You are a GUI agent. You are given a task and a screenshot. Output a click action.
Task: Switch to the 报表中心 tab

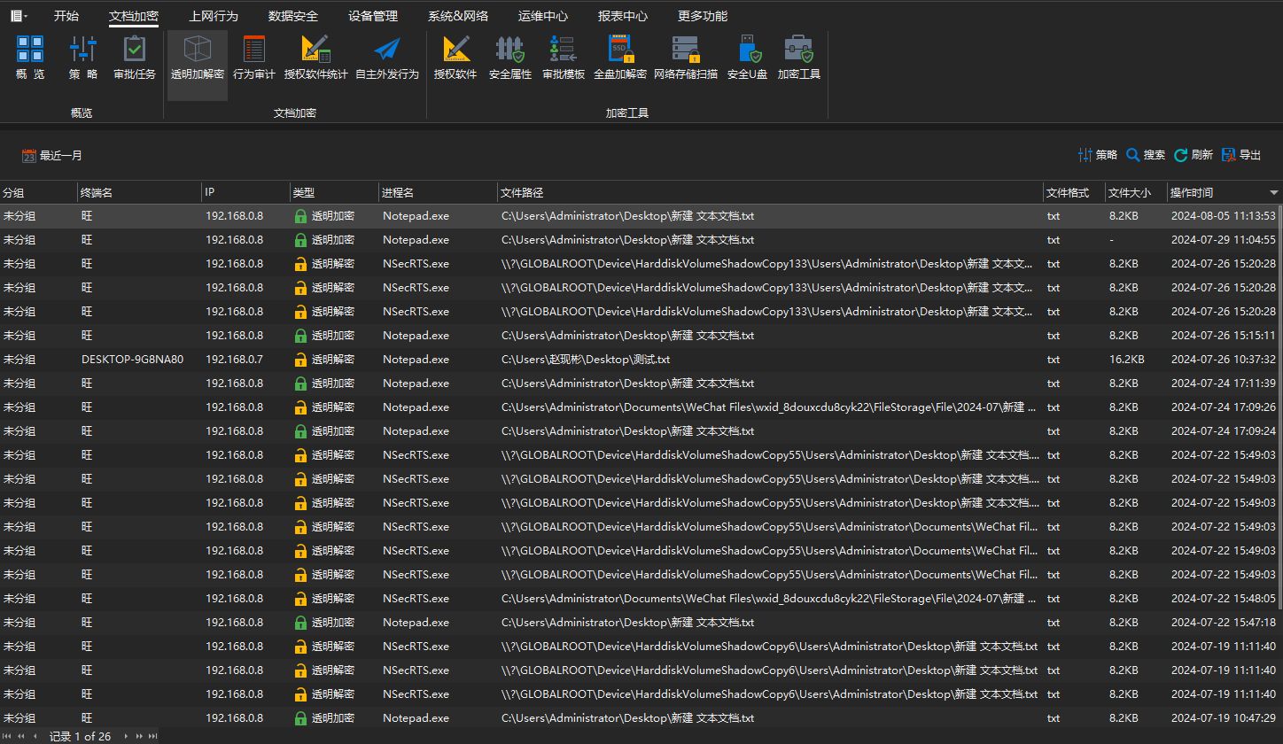click(x=623, y=16)
